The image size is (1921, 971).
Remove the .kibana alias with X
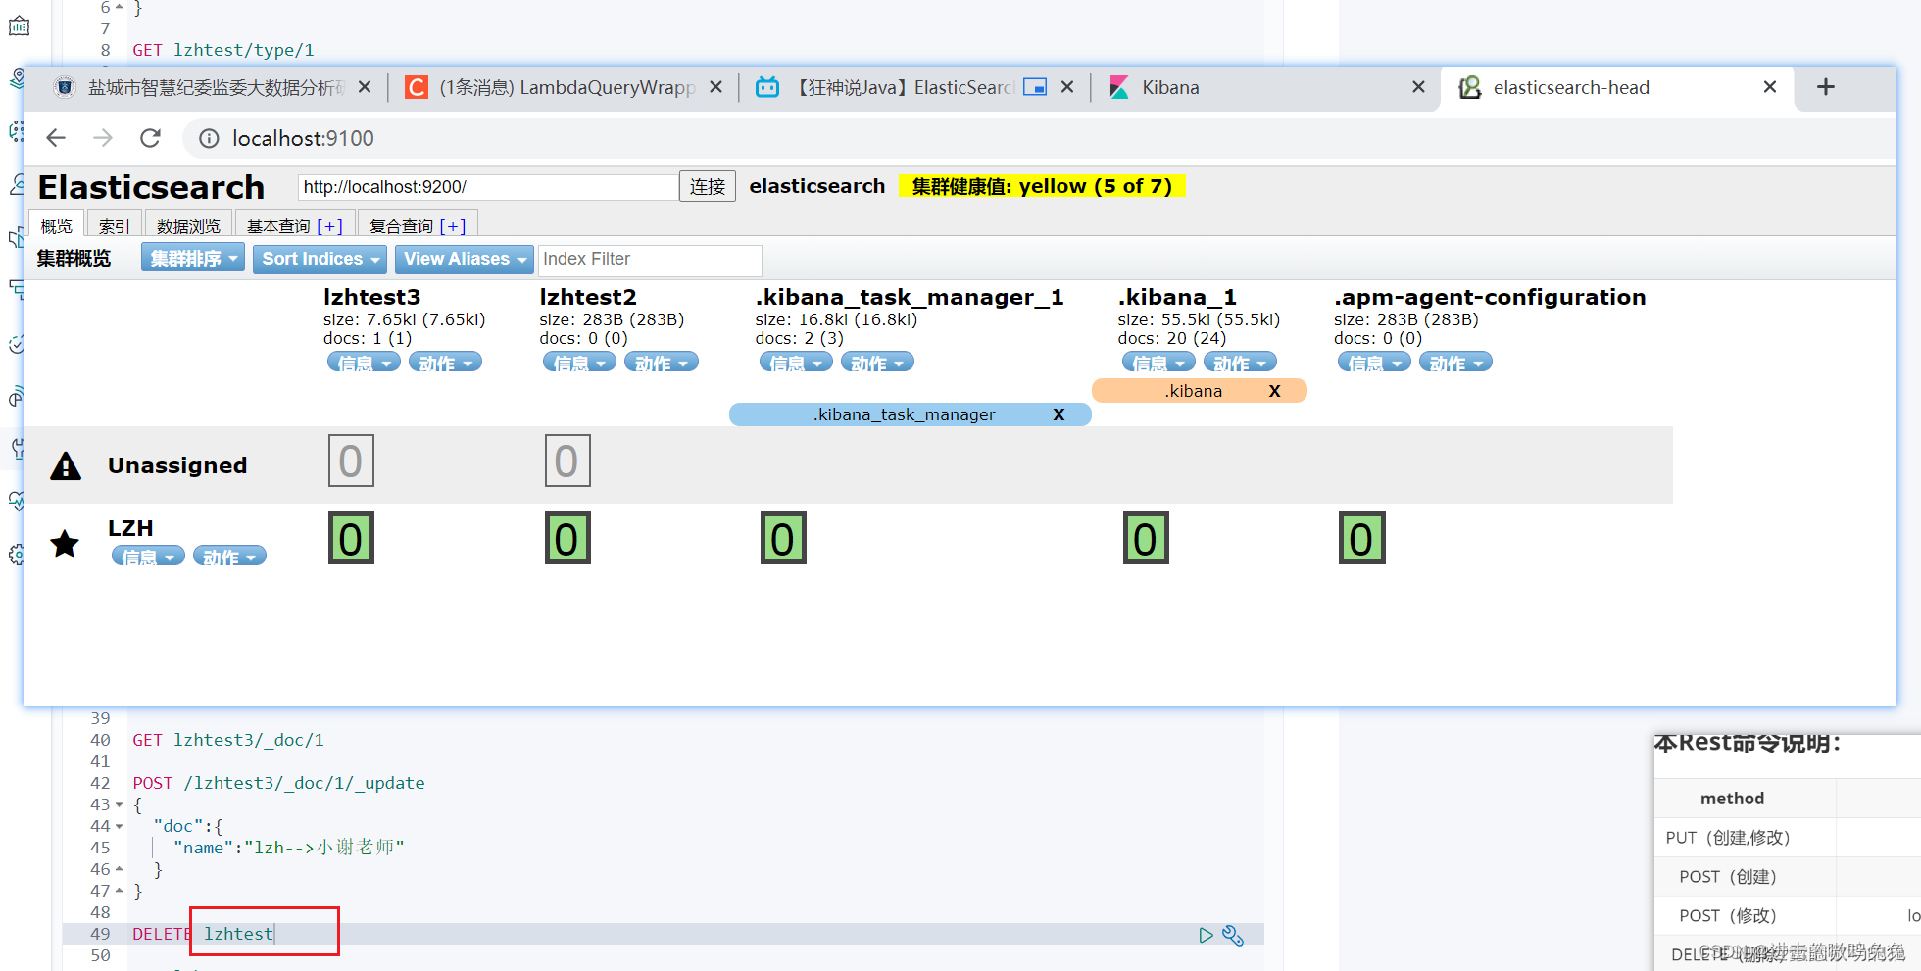[1274, 391]
